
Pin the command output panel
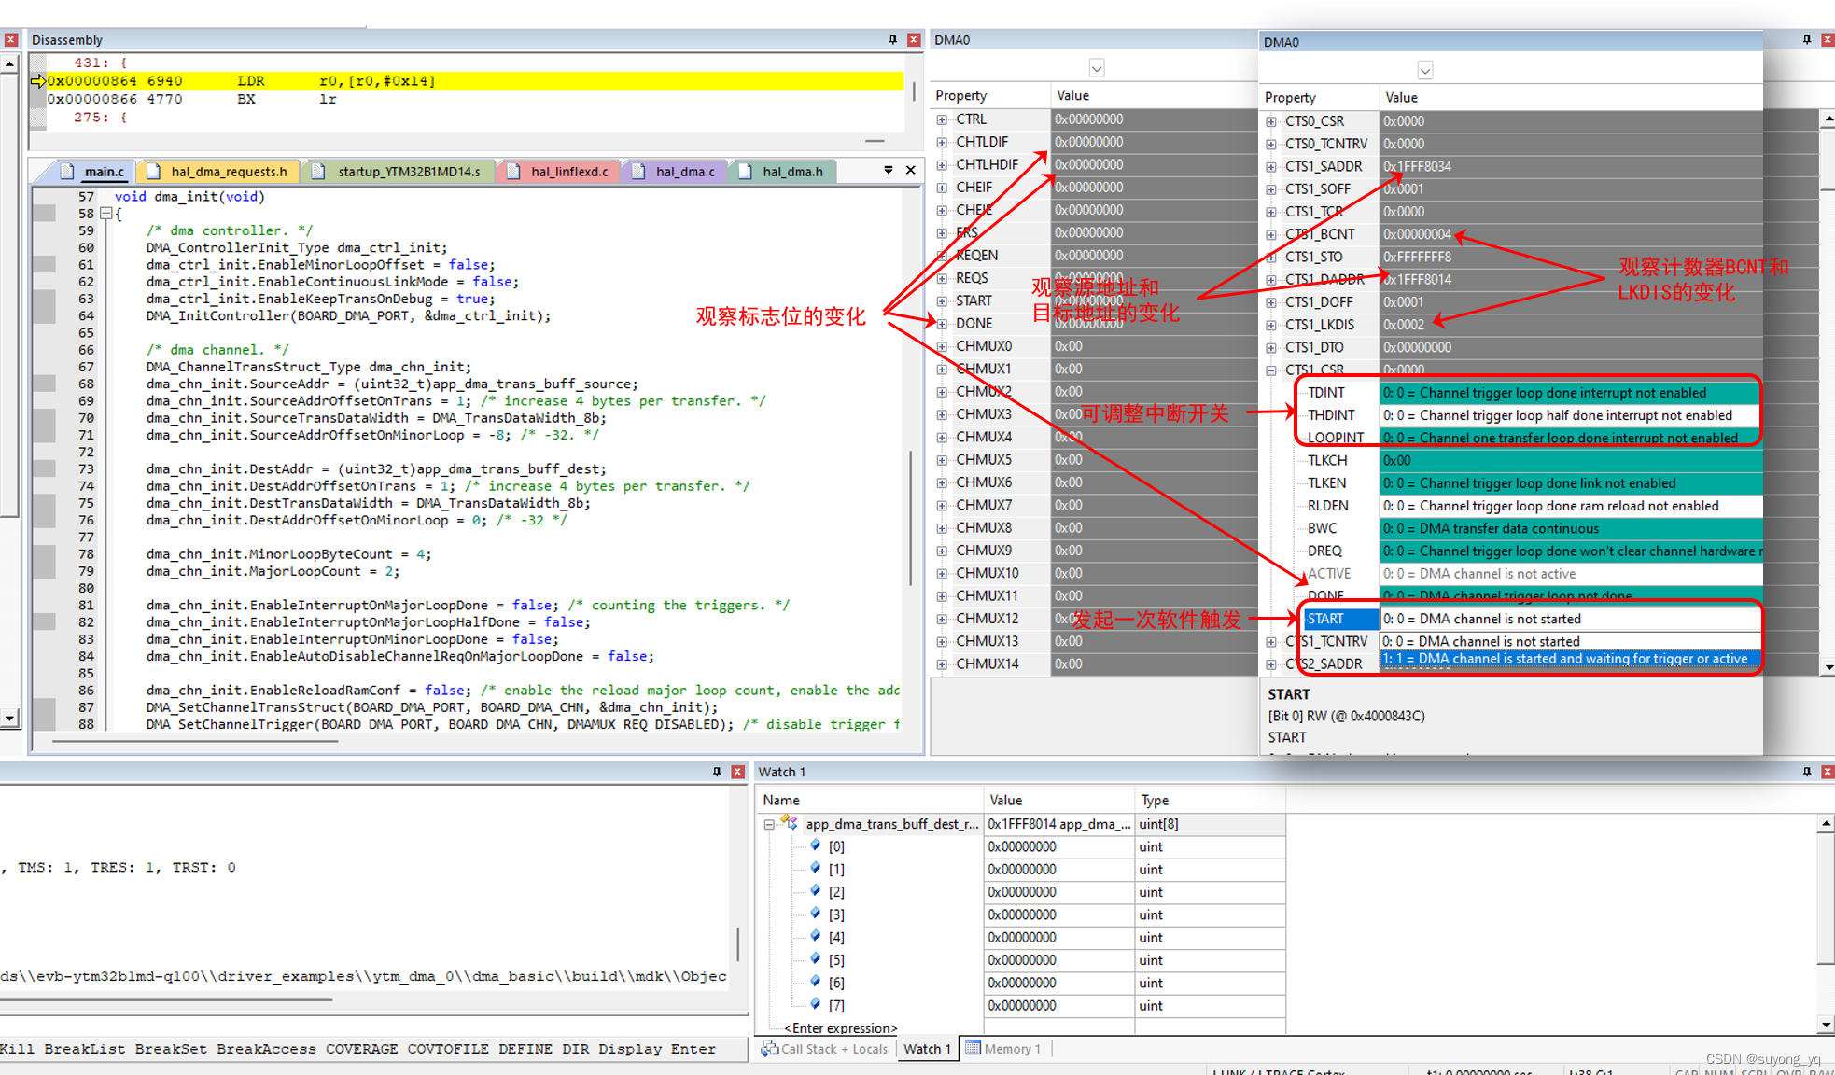(717, 772)
